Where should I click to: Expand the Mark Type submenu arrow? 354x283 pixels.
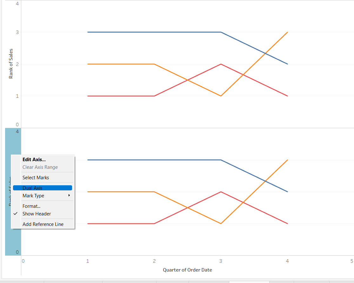click(x=69, y=196)
